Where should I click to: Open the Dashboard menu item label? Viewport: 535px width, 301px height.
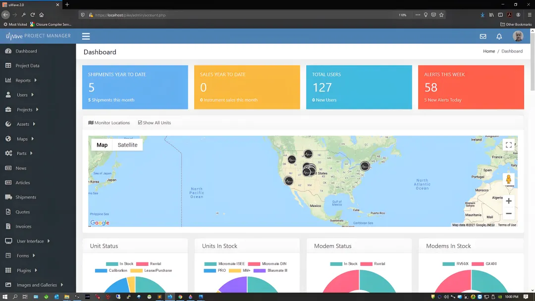point(26,51)
